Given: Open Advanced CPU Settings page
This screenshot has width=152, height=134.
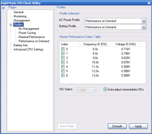Looking at the screenshot, I should pyautogui.click(x=28, y=49).
